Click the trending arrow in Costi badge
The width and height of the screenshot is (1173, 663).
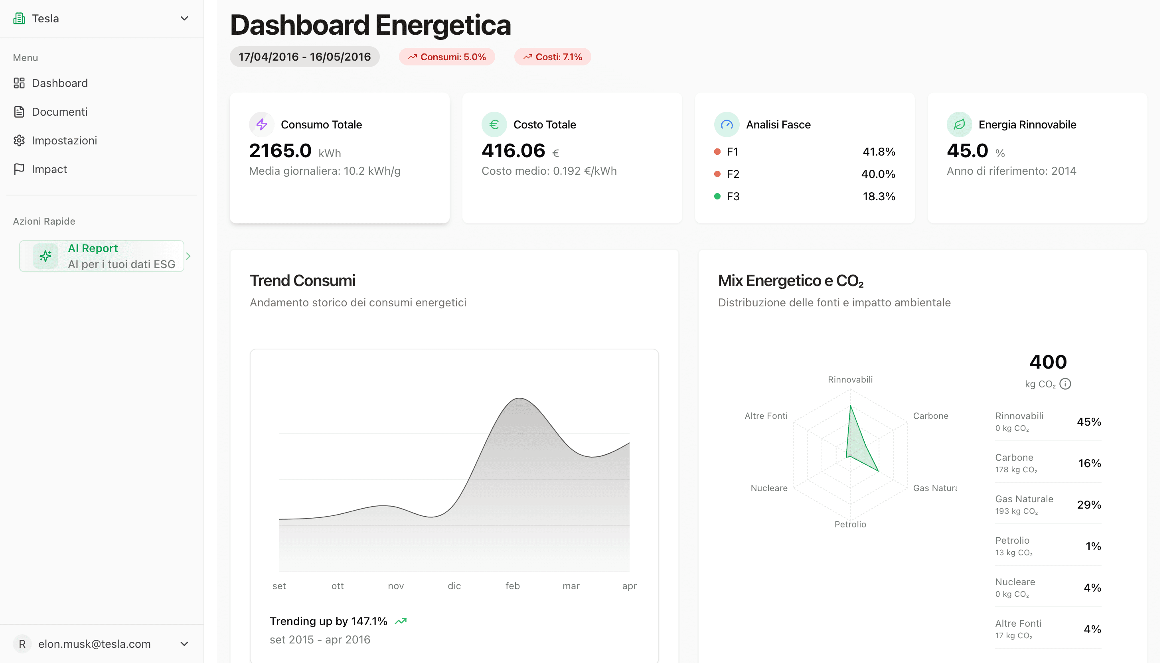(x=528, y=57)
